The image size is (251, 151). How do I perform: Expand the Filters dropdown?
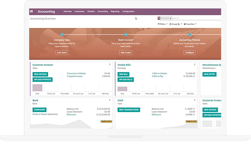coord(163,24)
